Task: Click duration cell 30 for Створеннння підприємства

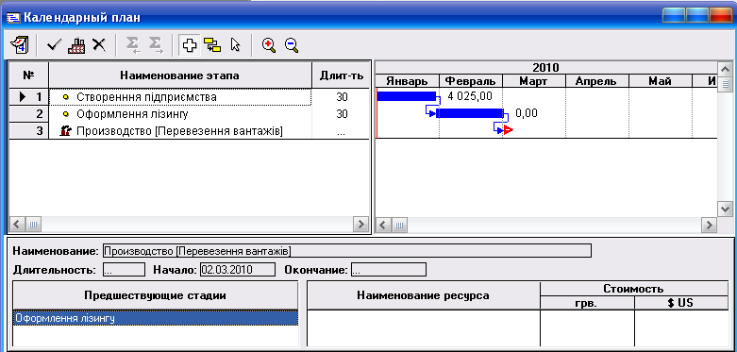Action: tap(342, 97)
